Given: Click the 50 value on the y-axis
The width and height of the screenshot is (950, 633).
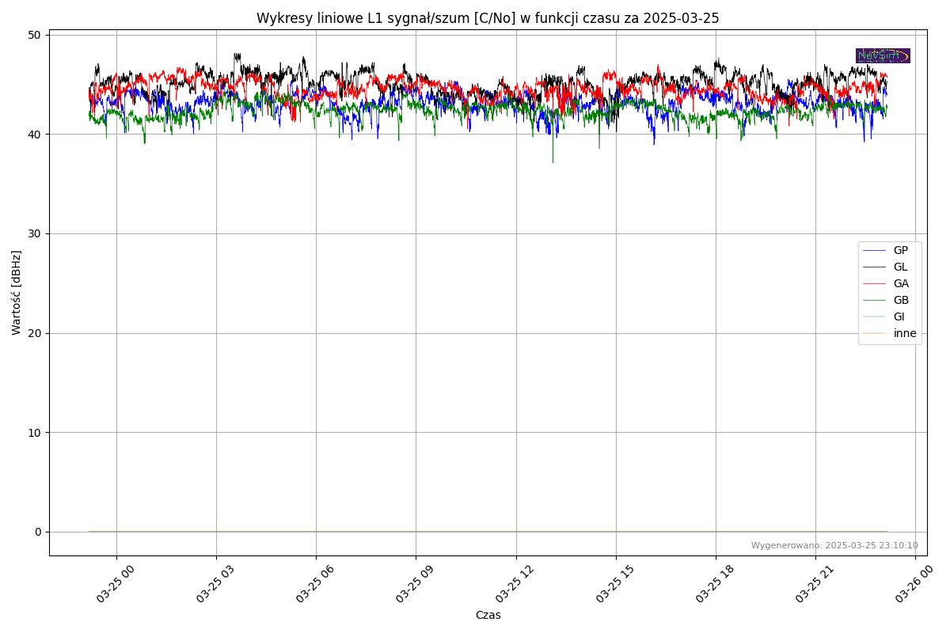Looking at the screenshot, I should click(x=36, y=35).
